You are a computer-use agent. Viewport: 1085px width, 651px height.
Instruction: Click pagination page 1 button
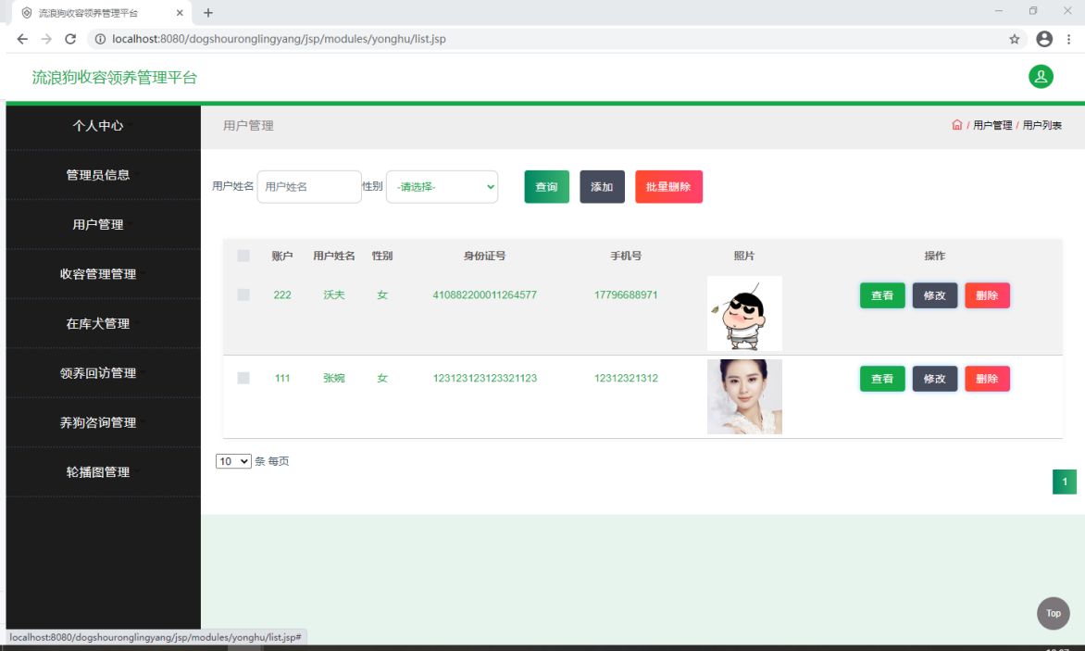pyautogui.click(x=1065, y=482)
